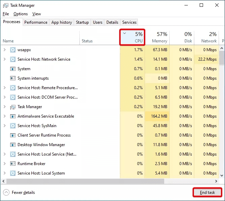Click the Service Host: SysMain gear icon
This screenshot has height=201, width=225.
13,126
